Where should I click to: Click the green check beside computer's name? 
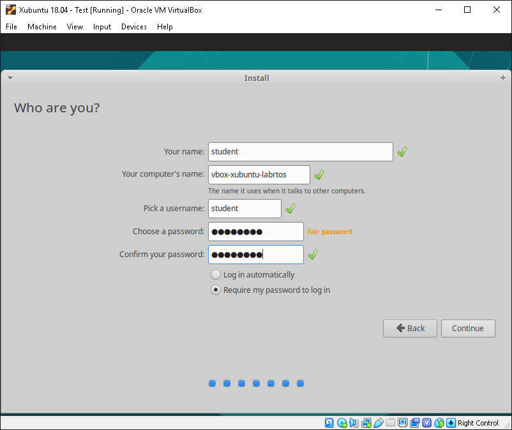click(319, 175)
